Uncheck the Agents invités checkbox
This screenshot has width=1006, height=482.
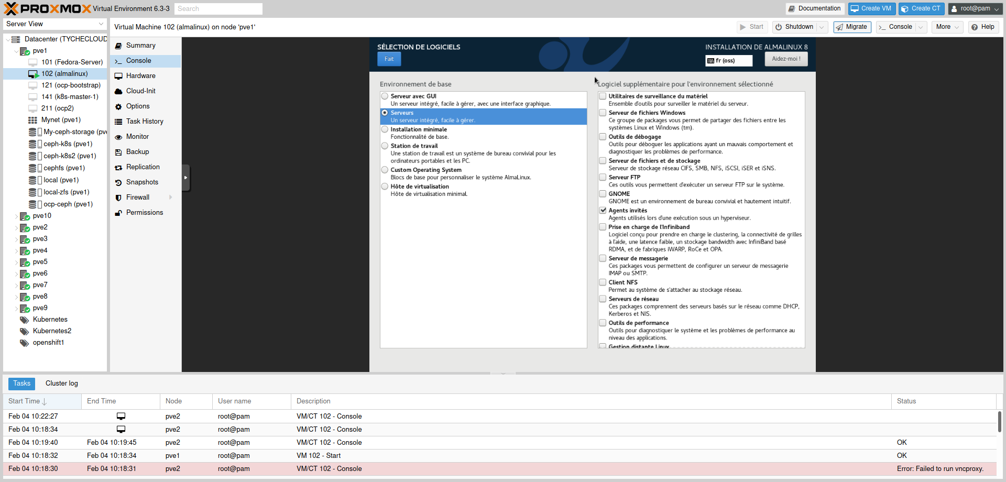pyautogui.click(x=603, y=210)
